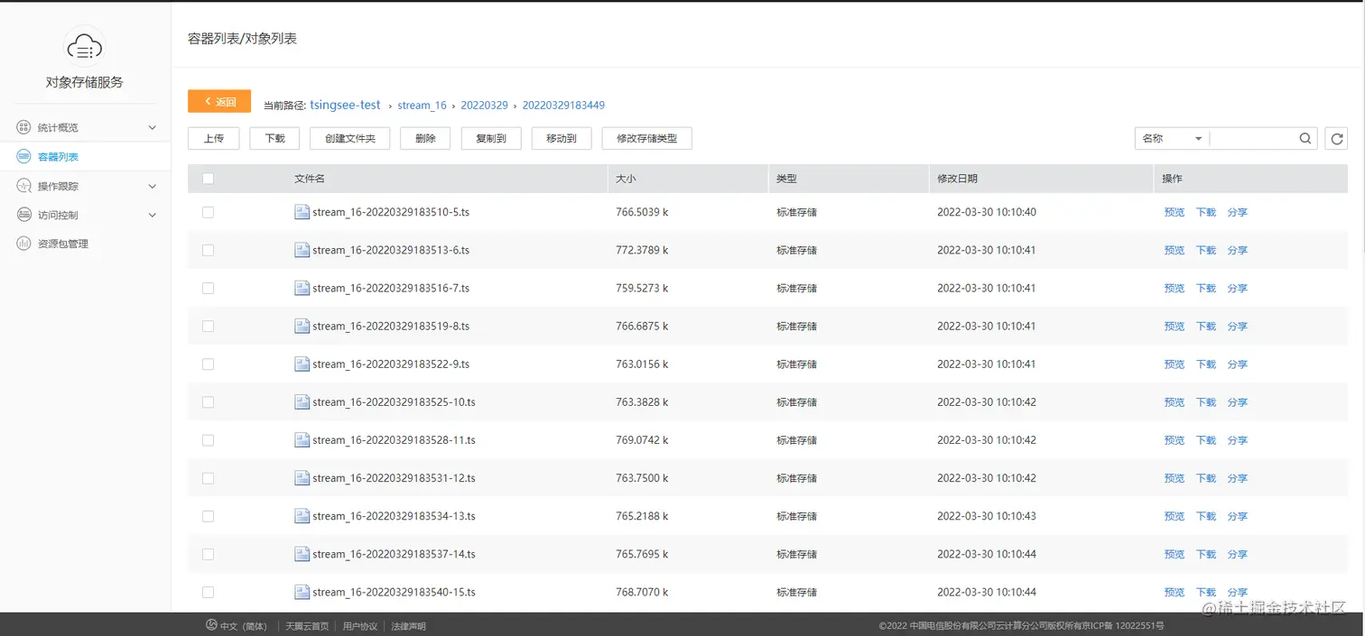Click file icon of stream_16-20220329183522-9.ts
Image resolution: width=1365 pixels, height=636 pixels.
tap(302, 364)
